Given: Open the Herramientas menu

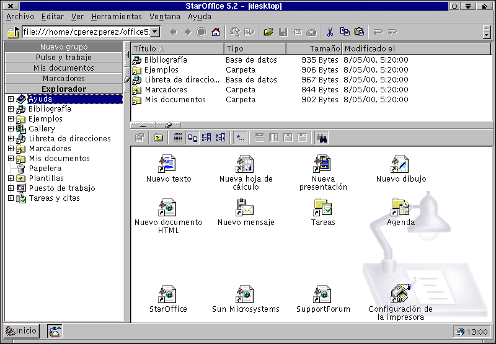Looking at the screenshot, I should pos(116,17).
